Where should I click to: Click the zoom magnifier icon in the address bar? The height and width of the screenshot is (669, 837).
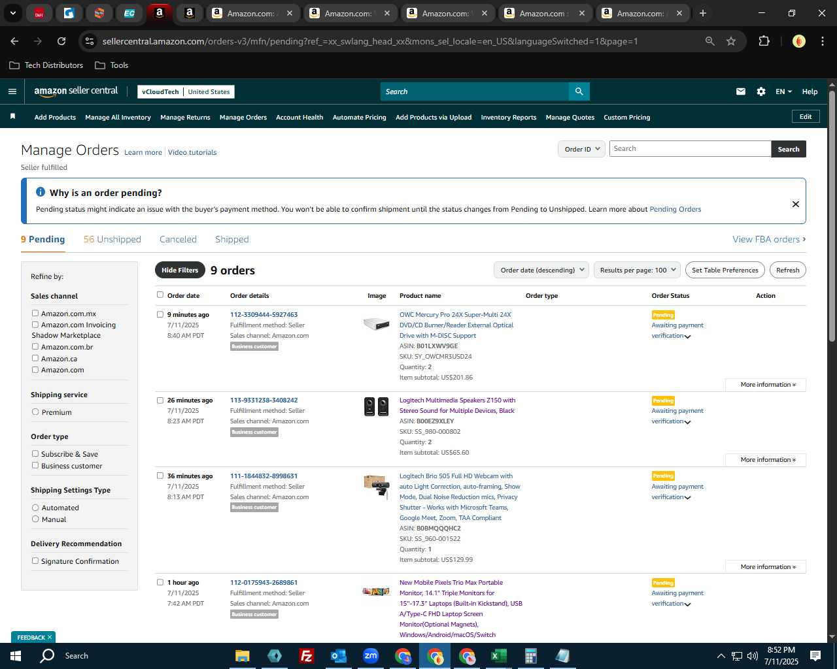[709, 41]
